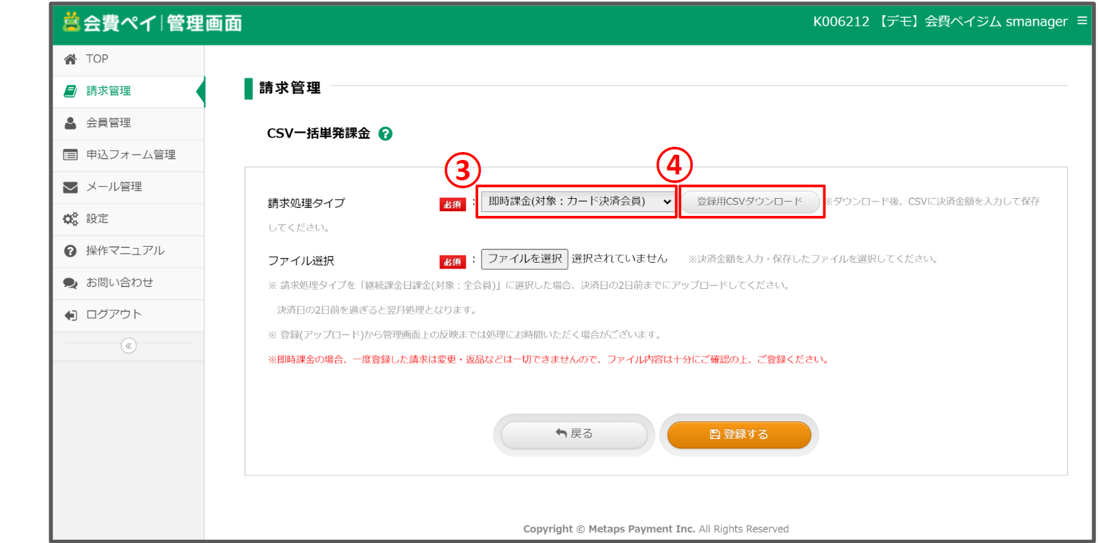Click the ファイルを選択 button
The height and width of the screenshot is (543, 1098).
[525, 259]
